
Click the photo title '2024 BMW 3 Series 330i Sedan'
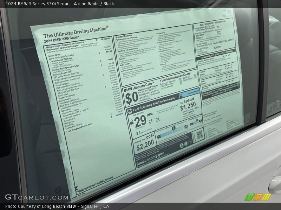pyautogui.click(x=38, y=4)
